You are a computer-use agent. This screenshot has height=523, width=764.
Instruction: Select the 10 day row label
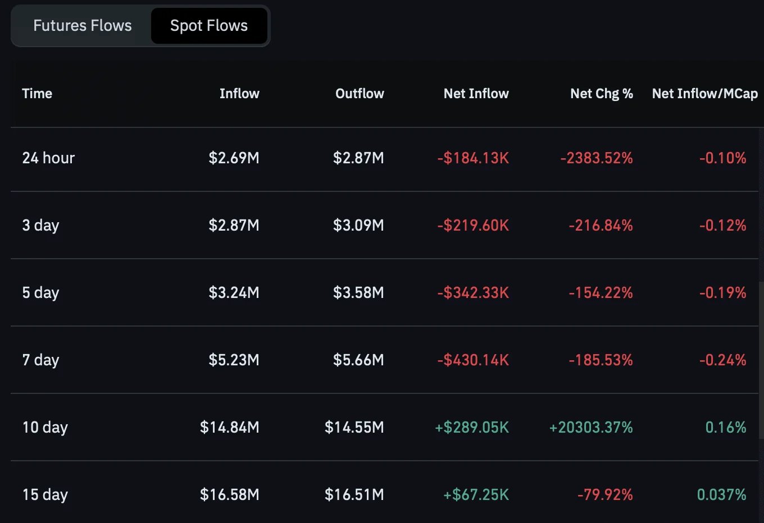coord(45,428)
